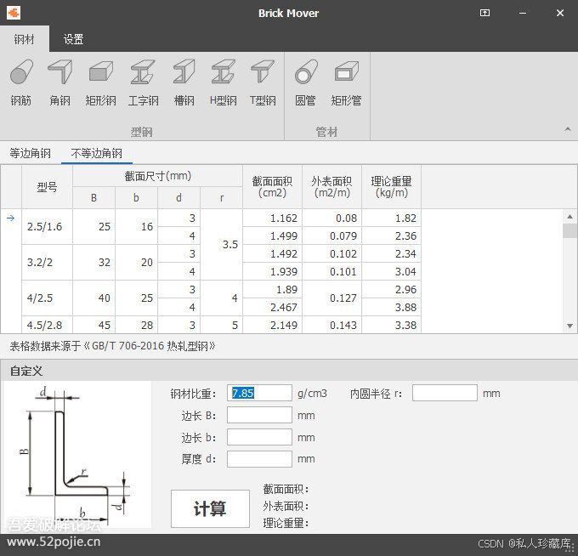Screen dimensions: 578x556
Task: Click the table vertical scrollbar thumb
Action: (x=569, y=231)
